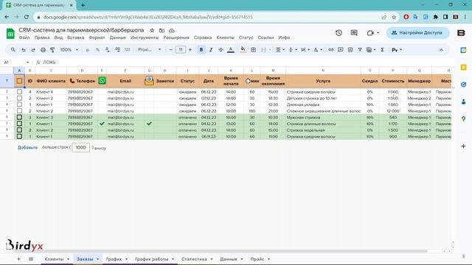Open the fill color picker
The width and height of the screenshot is (472, 265).
coord(243,50)
